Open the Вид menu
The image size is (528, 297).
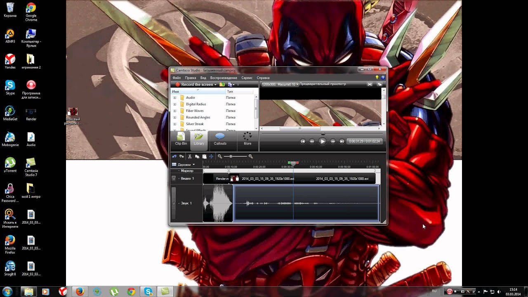(x=203, y=78)
